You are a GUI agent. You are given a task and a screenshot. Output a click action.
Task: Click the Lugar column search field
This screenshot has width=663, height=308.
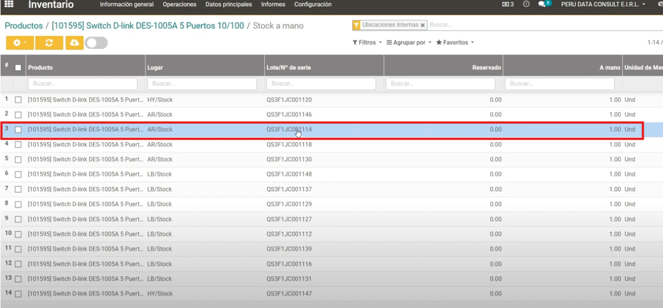(202, 84)
